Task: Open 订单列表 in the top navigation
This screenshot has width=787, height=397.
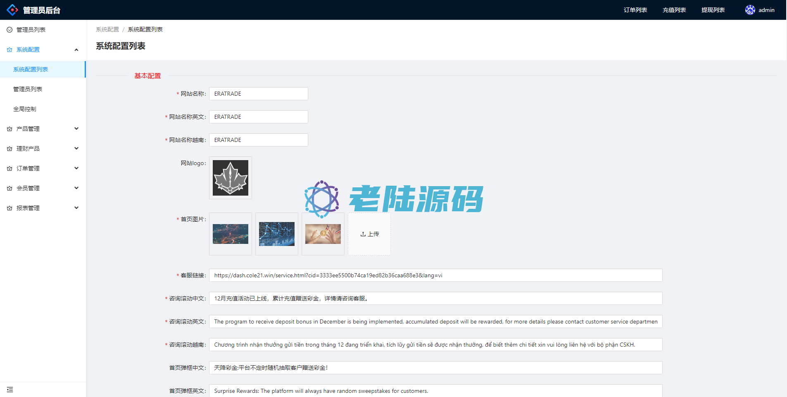Action: click(635, 10)
